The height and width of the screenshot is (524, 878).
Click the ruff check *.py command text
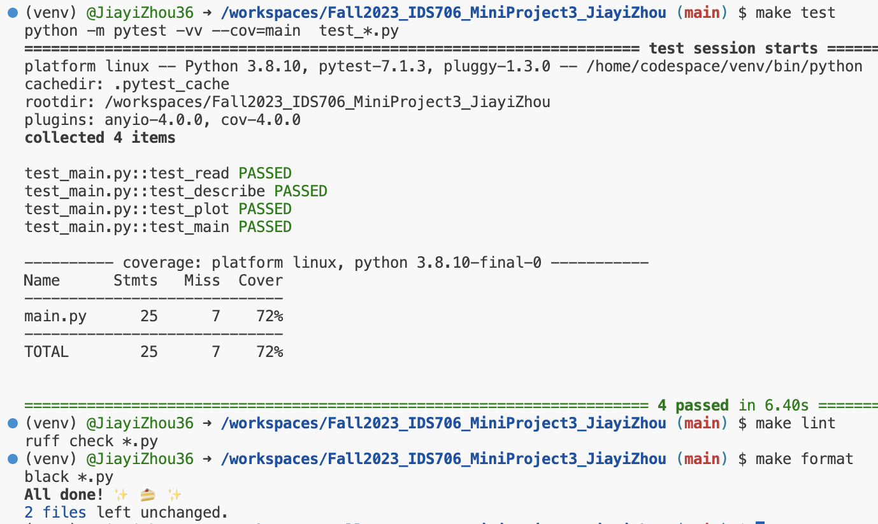91,440
